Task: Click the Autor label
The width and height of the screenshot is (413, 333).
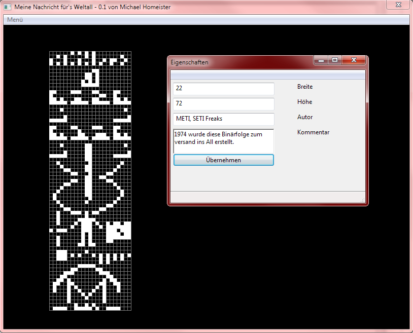Action: pyautogui.click(x=305, y=117)
